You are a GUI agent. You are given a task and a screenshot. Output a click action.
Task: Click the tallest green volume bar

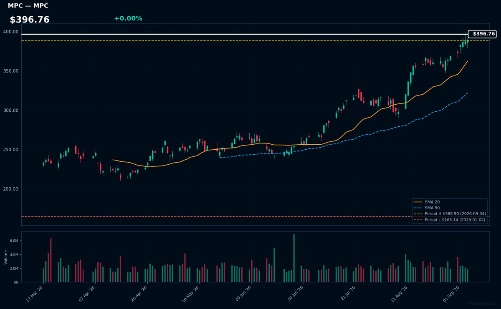click(294, 258)
